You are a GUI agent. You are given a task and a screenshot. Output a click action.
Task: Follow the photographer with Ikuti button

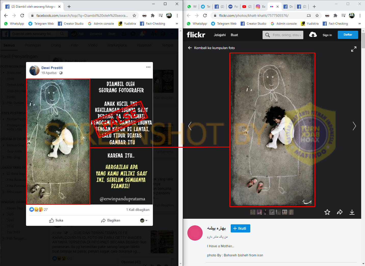click(x=240, y=228)
